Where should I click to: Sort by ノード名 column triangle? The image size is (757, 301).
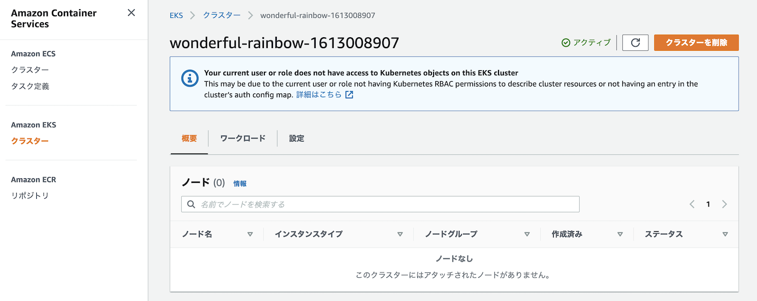tap(250, 234)
